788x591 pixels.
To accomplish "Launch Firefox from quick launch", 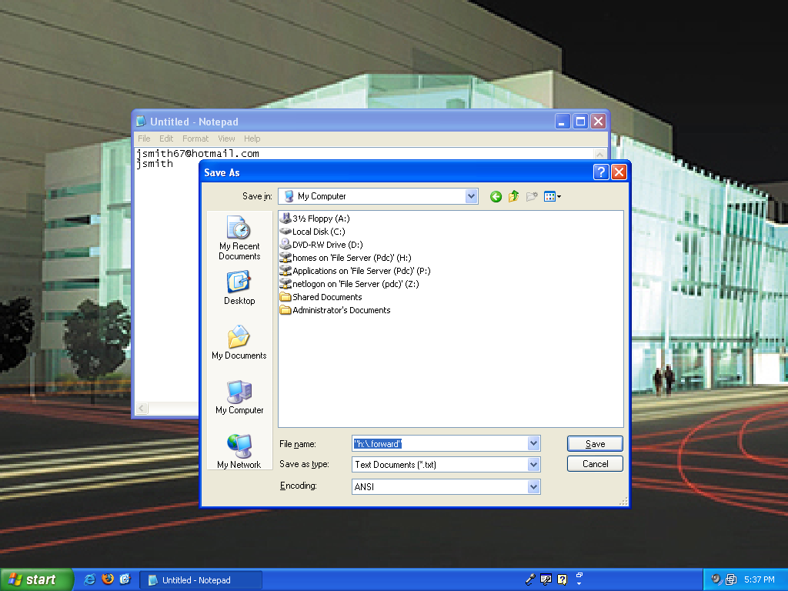I will pyautogui.click(x=108, y=579).
